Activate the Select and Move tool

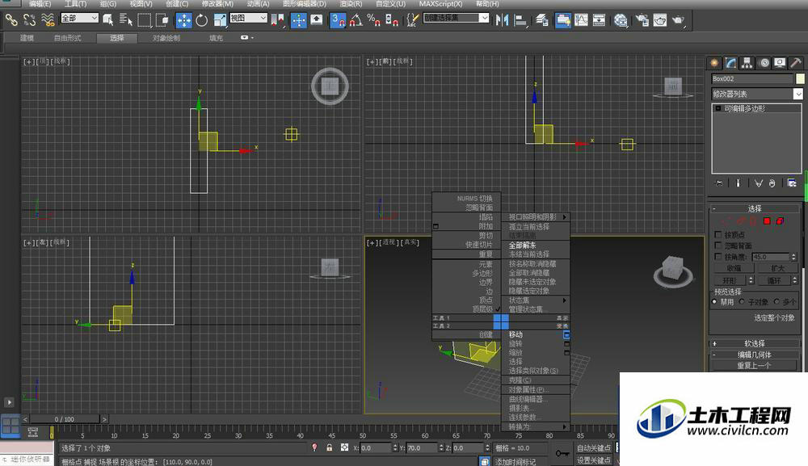(184, 20)
